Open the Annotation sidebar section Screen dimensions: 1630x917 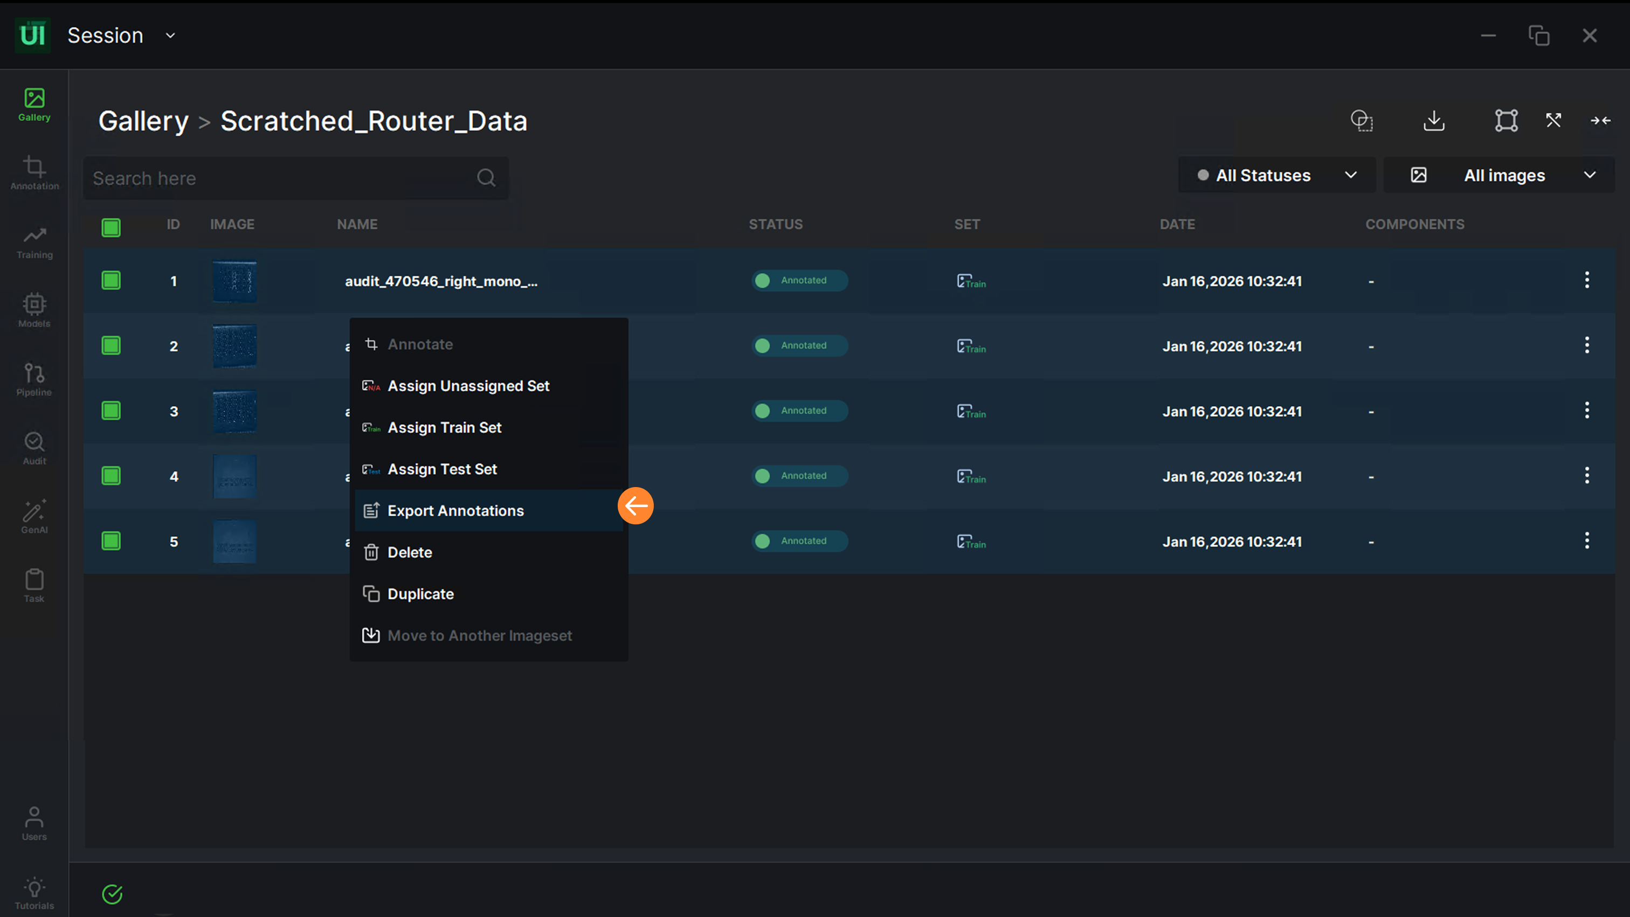(34, 172)
